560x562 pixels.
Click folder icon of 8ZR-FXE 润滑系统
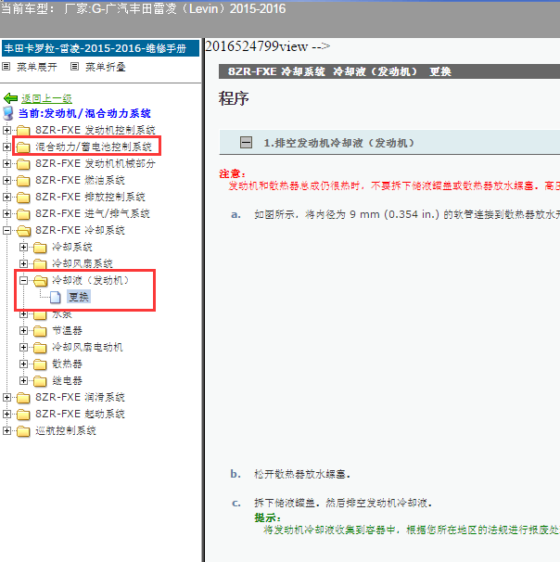(x=23, y=398)
